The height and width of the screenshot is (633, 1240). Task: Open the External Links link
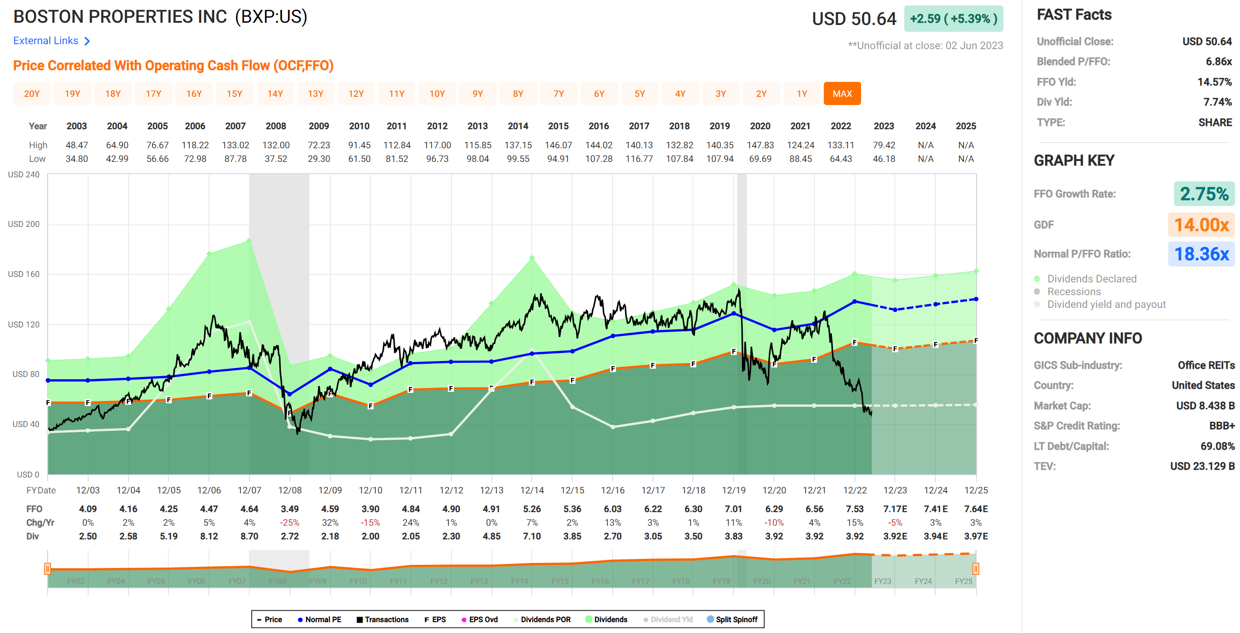click(x=46, y=40)
